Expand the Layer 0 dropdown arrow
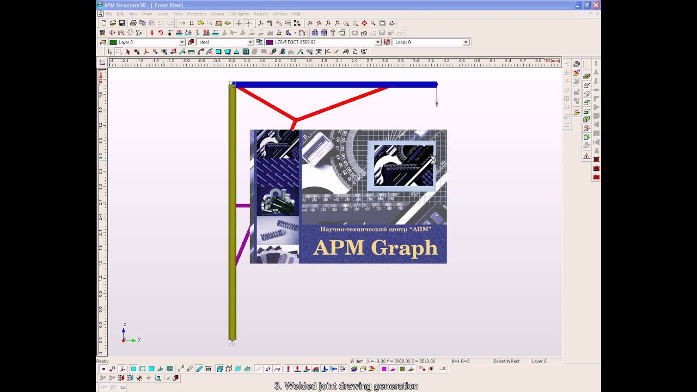 pyautogui.click(x=182, y=42)
